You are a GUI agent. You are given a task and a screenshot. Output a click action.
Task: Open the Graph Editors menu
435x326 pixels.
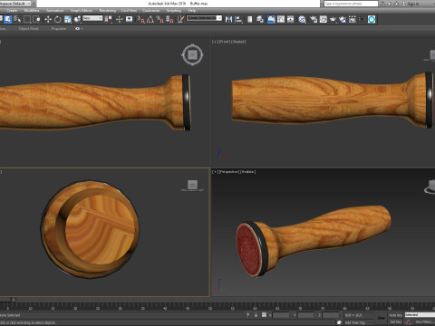(x=82, y=11)
